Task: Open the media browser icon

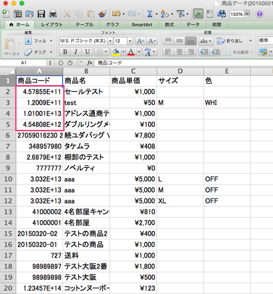Action: click(221, 14)
